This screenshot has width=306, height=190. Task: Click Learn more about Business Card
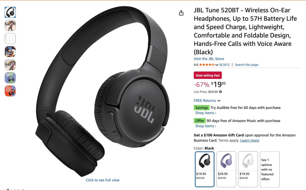[250, 140]
